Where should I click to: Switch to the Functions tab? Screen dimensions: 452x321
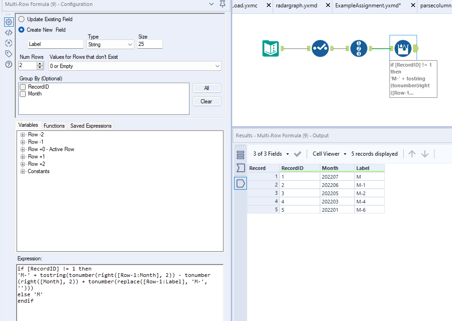click(54, 125)
